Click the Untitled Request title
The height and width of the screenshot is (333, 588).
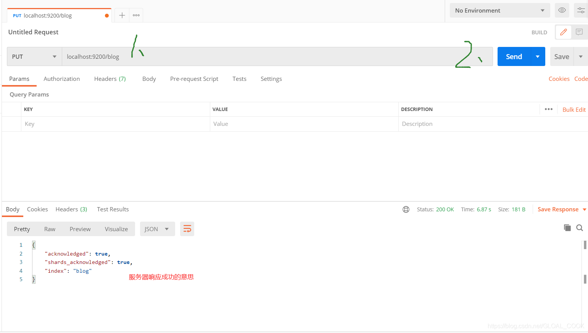(x=33, y=32)
